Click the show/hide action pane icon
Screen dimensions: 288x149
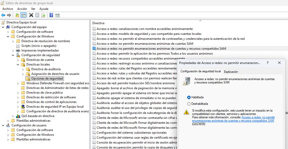point(57,15)
